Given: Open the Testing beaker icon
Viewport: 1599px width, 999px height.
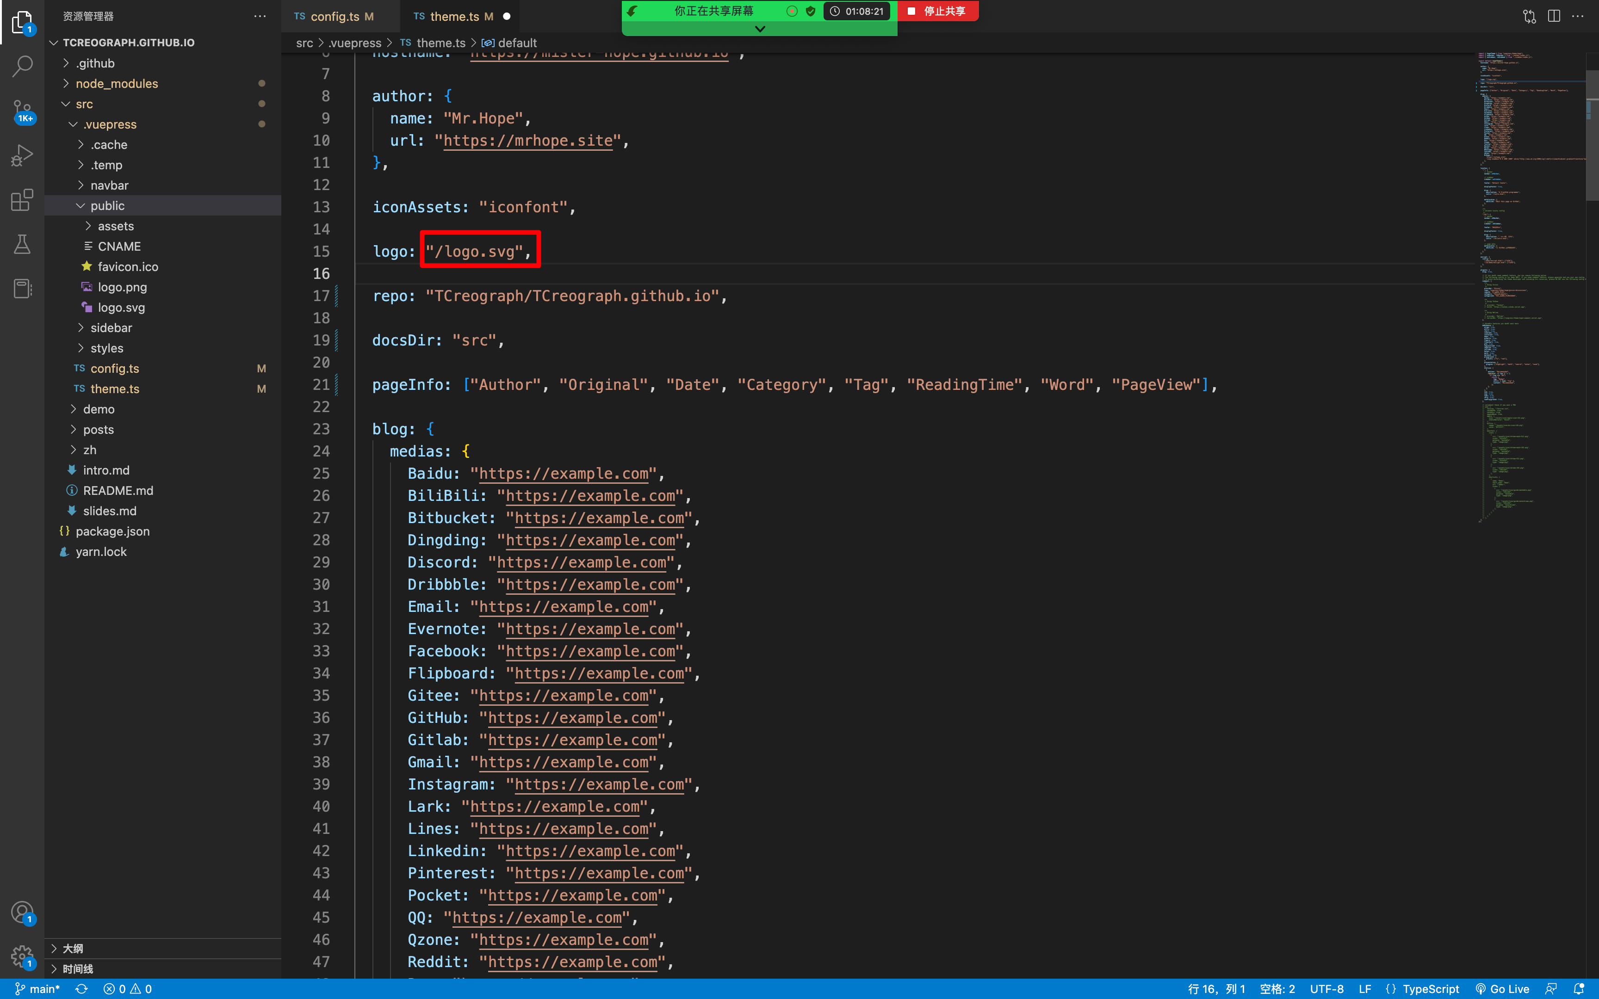Looking at the screenshot, I should coord(22,245).
